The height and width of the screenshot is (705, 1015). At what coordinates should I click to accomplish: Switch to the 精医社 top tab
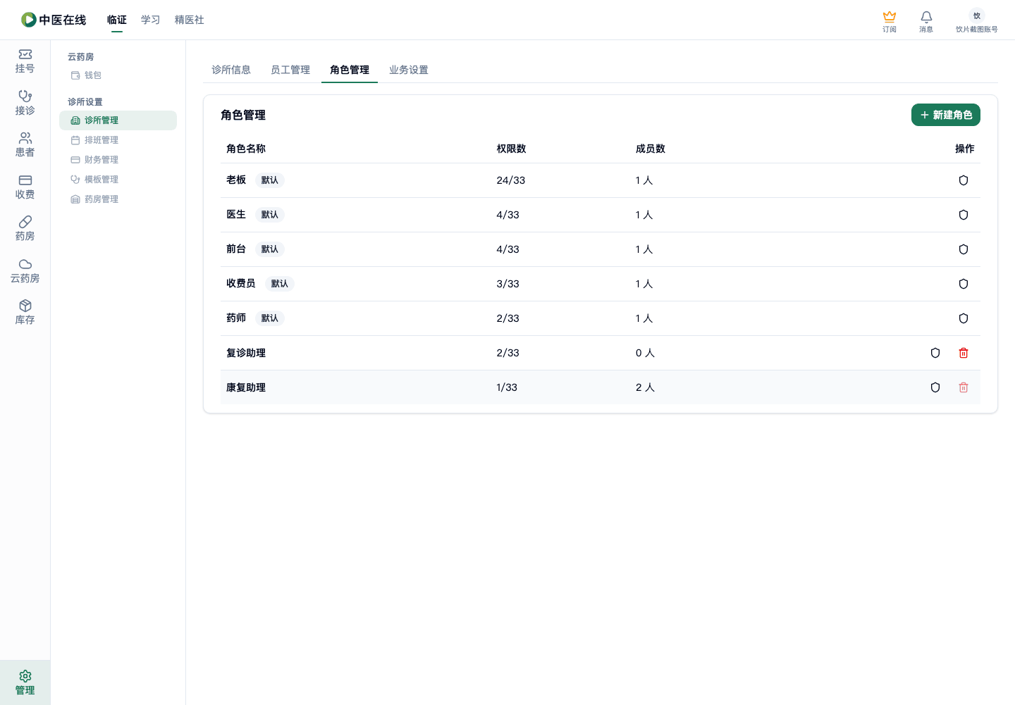click(190, 20)
